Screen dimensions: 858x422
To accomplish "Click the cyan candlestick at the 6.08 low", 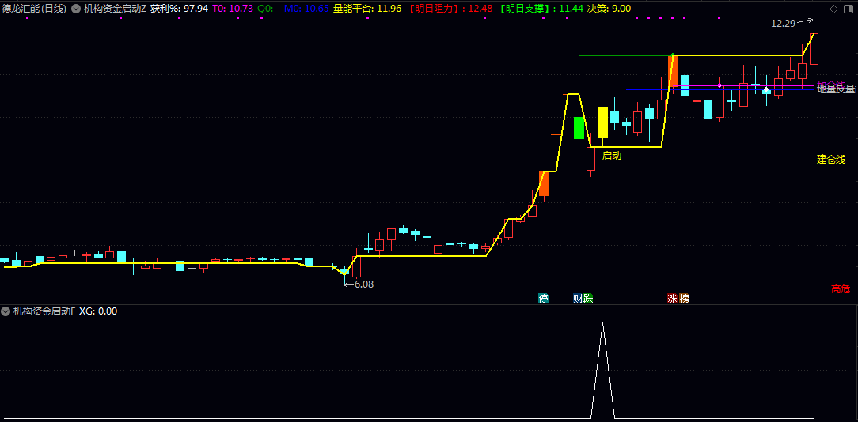I will [x=344, y=271].
